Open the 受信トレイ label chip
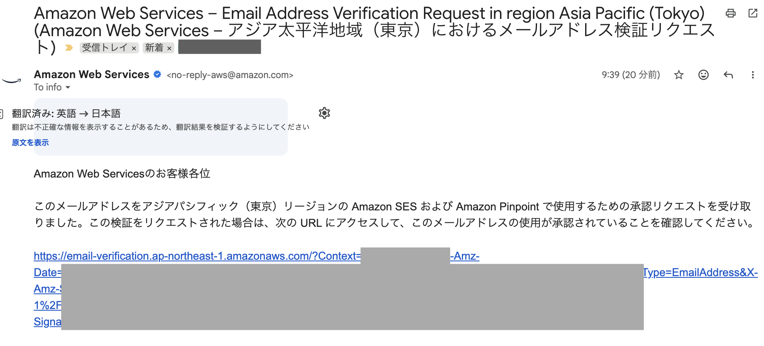Viewport: 764px width, 346px height. click(104, 48)
